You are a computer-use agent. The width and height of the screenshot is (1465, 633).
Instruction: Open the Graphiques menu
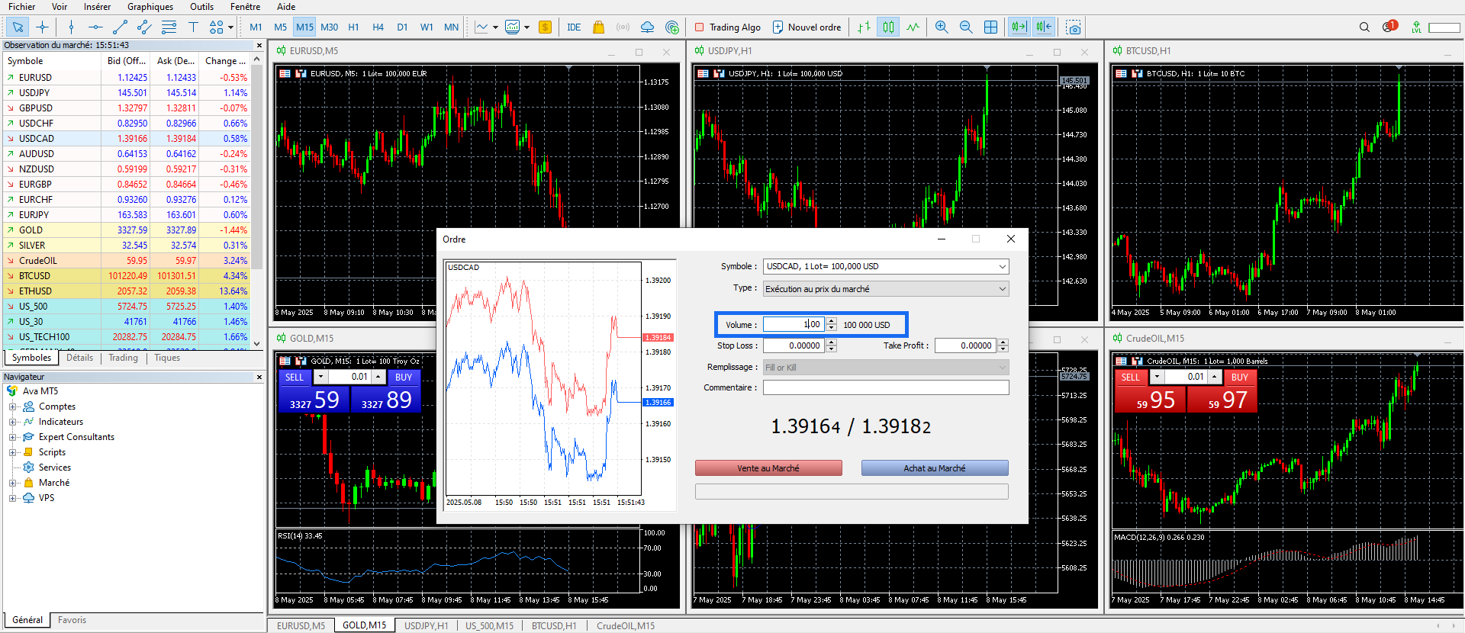tap(150, 7)
